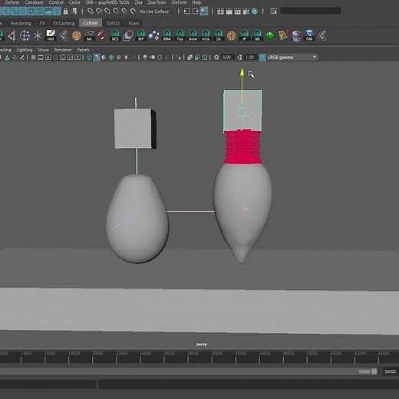This screenshot has width=399, height=399.
Task: Click the snowflake freeze shelf icon
Action: pyautogui.click(x=38, y=35)
